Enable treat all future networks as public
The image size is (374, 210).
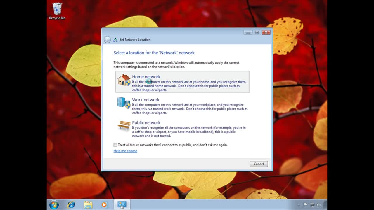click(115, 145)
